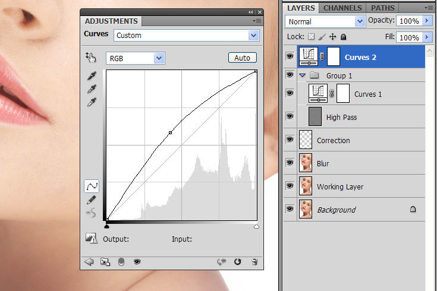Screen dimensions: 437x291
Task: Delete this adjustment layer trash icon
Action: coord(254,262)
